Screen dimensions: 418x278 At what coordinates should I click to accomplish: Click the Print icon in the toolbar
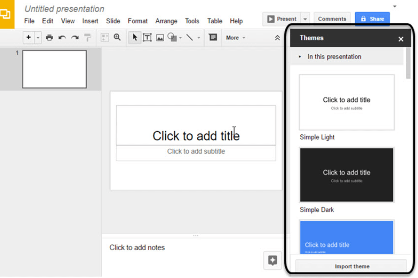tap(49, 38)
